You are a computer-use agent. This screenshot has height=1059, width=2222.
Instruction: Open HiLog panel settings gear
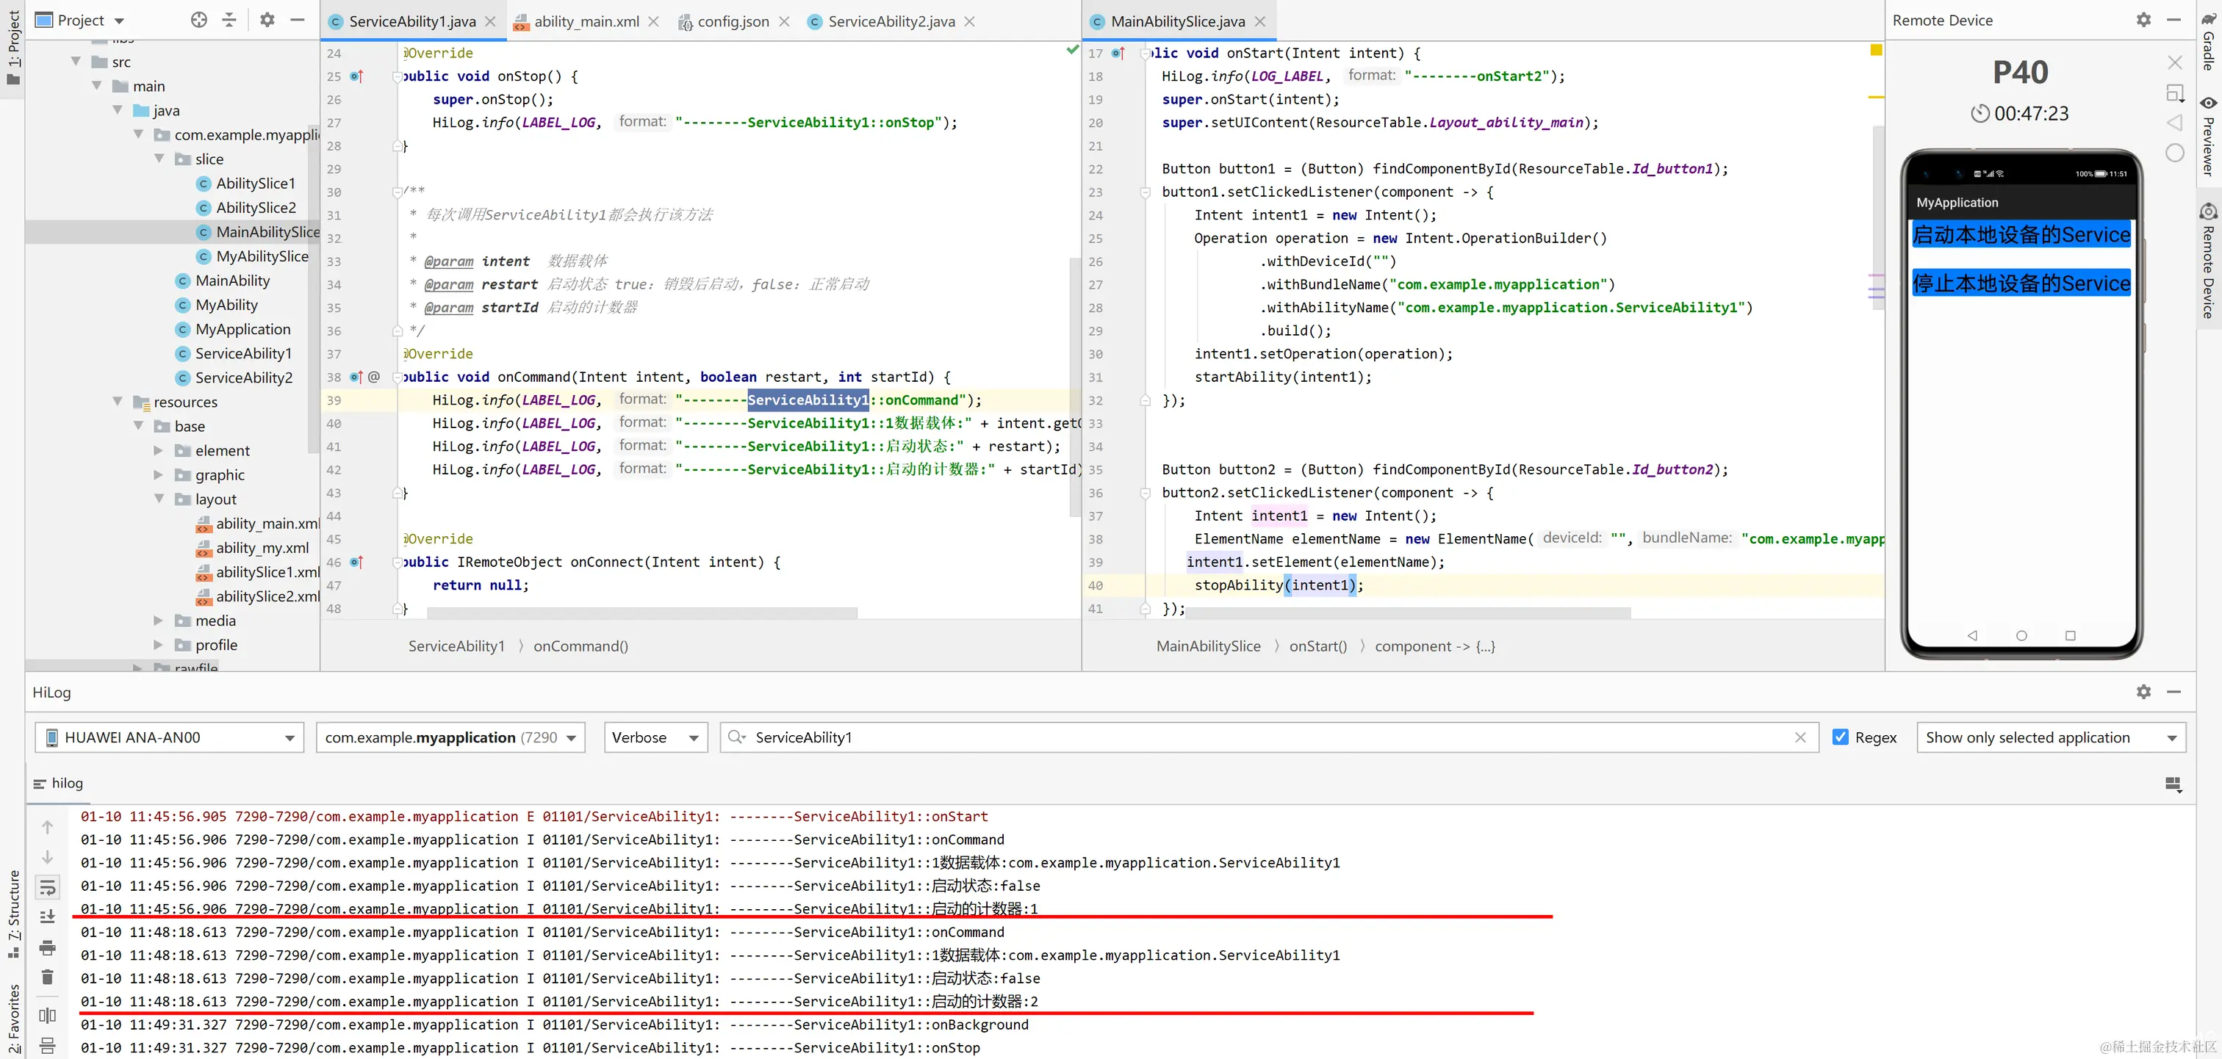tap(2143, 692)
